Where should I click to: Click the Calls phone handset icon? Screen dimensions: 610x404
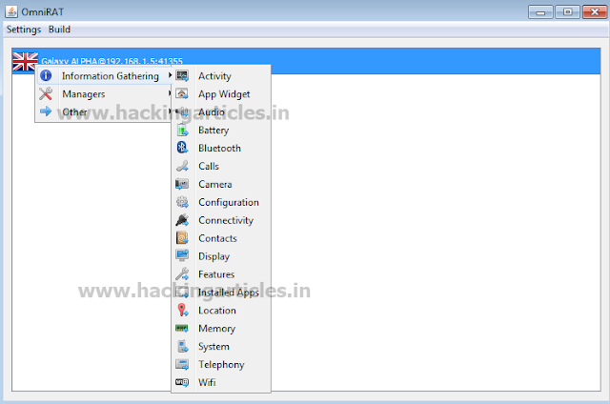(182, 166)
